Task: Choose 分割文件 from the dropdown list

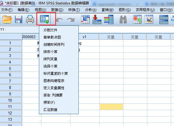Action: (59, 30)
